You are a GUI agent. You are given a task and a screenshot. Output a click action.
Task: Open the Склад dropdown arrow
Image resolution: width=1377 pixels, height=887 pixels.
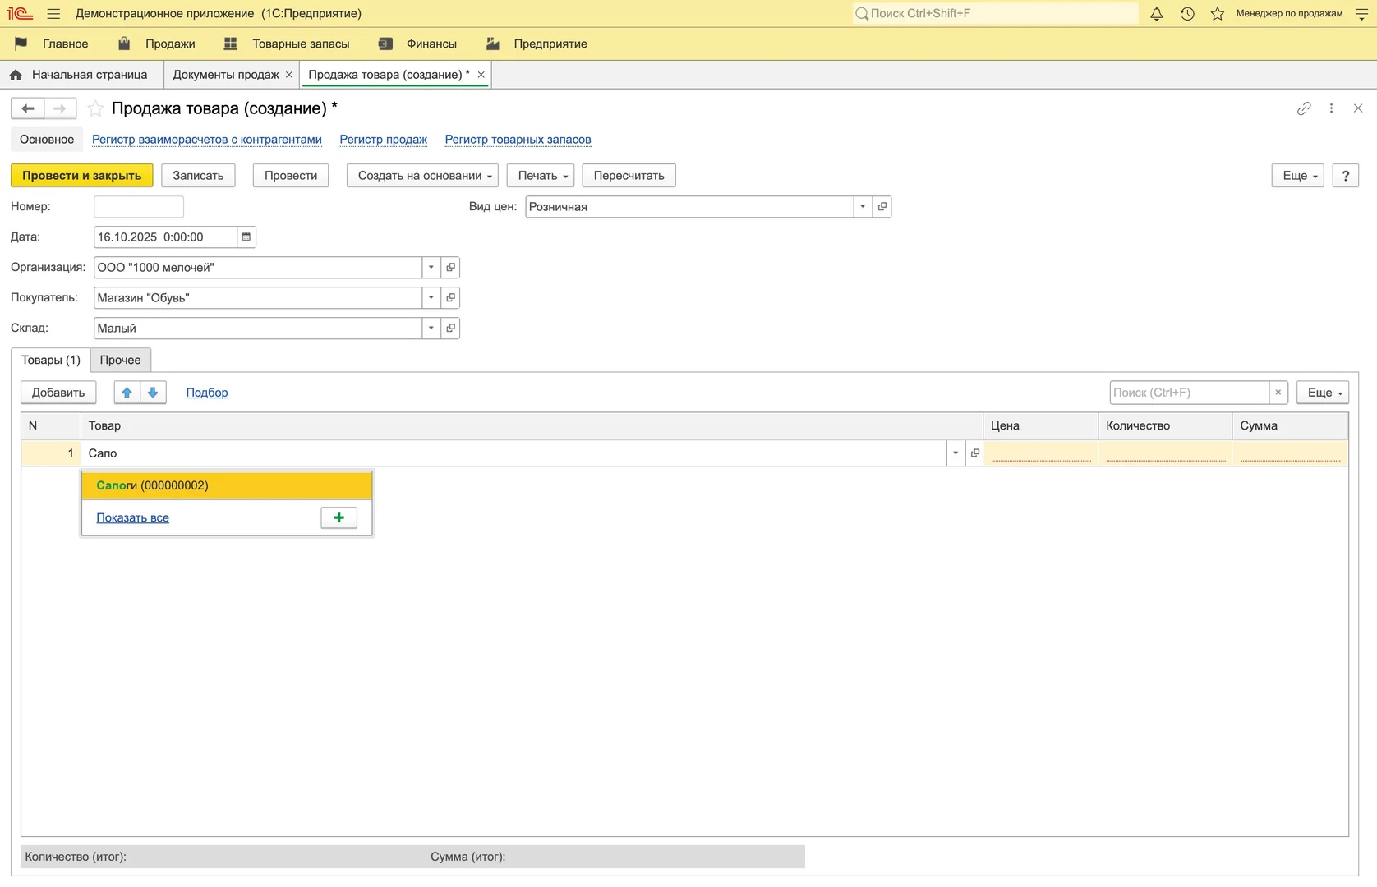[x=431, y=329]
